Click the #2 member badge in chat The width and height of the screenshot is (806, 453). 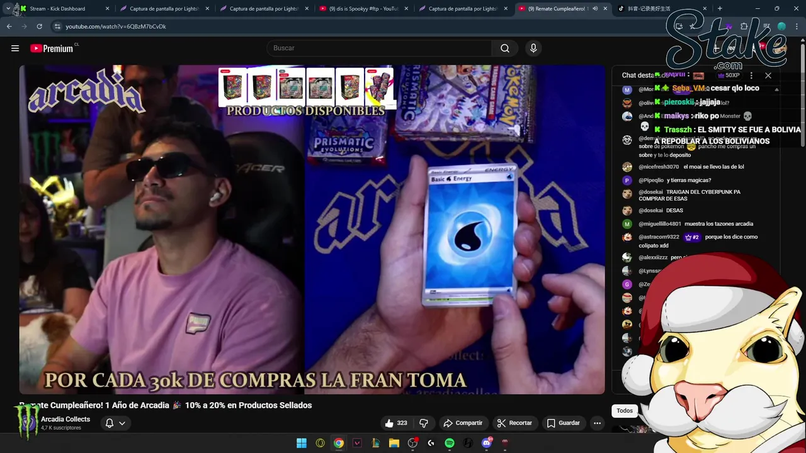[x=692, y=237]
